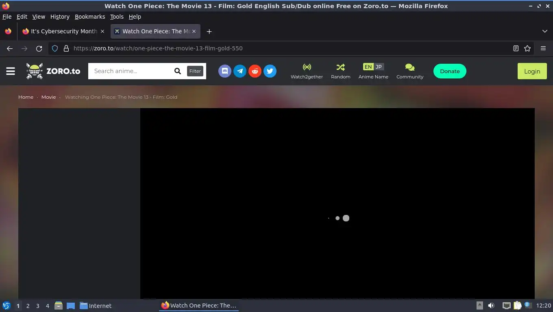Click browser Back arrow button
The height and width of the screenshot is (312, 553).
click(x=10, y=48)
